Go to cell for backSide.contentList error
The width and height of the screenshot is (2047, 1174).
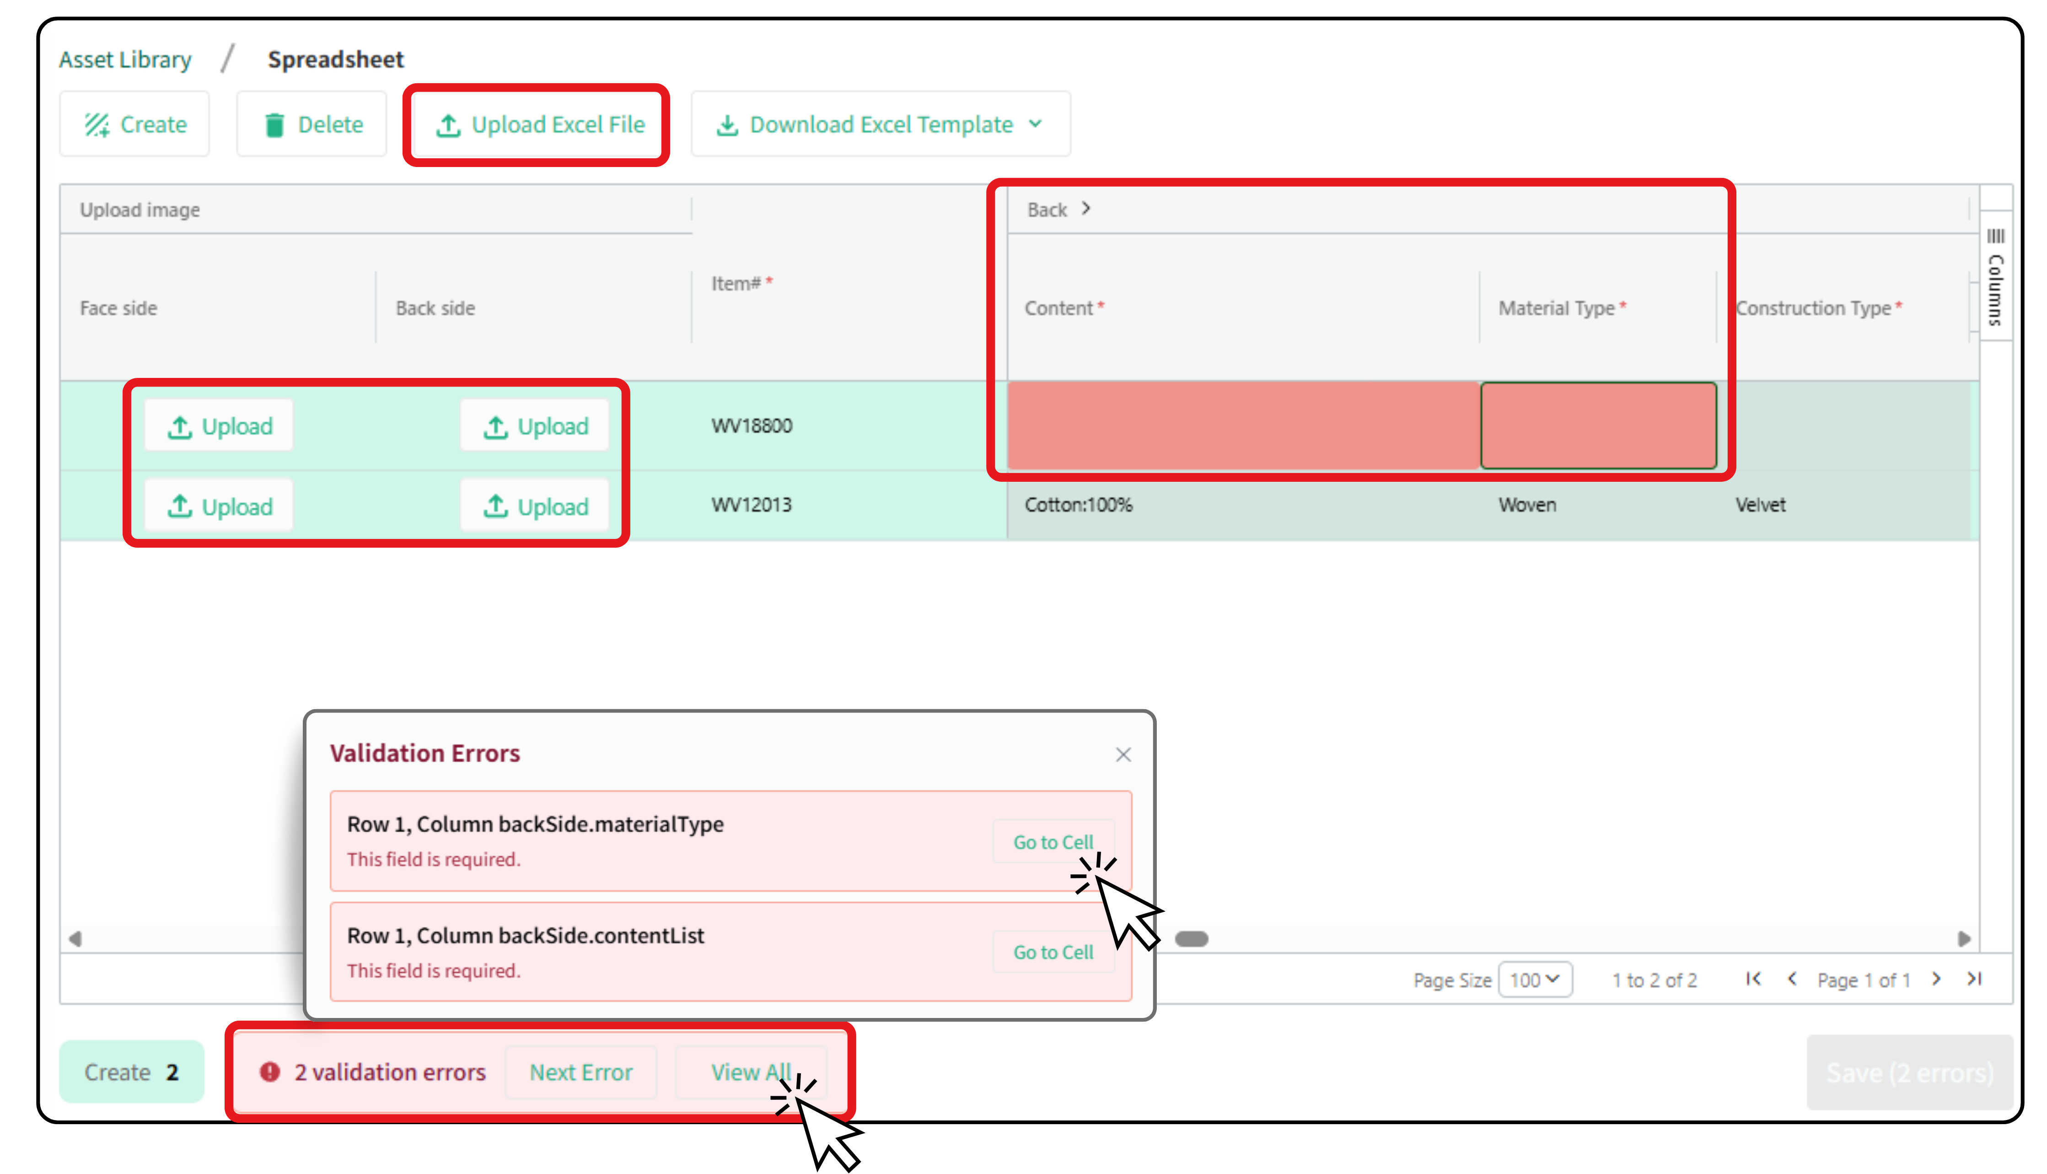[1053, 952]
